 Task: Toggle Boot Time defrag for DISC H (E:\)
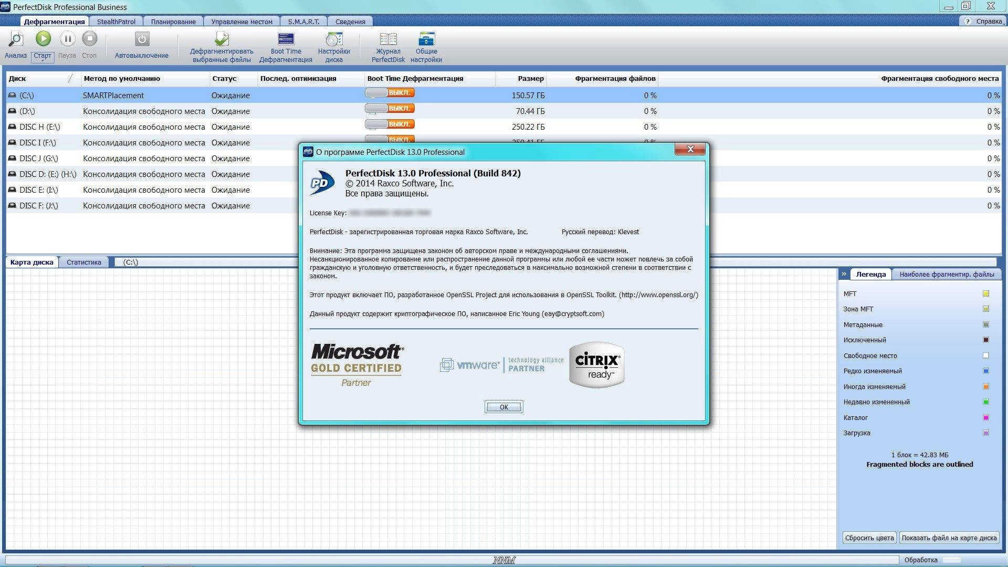coord(390,124)
